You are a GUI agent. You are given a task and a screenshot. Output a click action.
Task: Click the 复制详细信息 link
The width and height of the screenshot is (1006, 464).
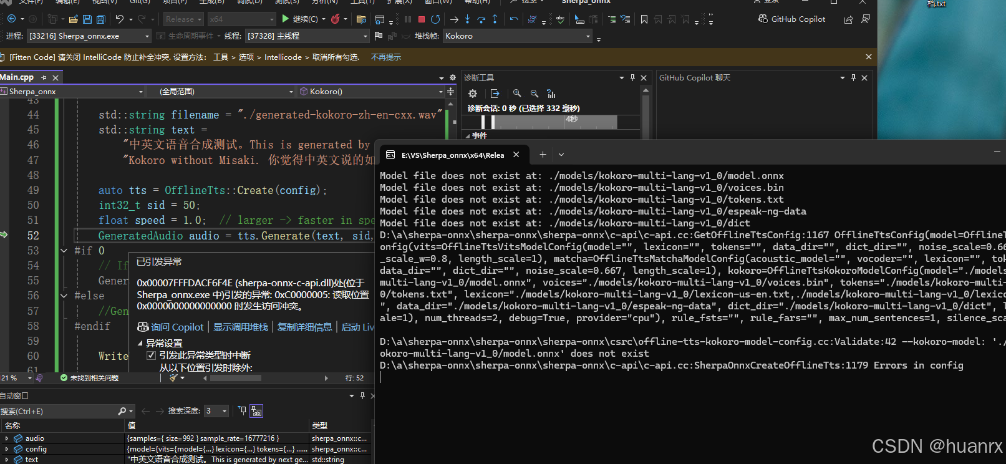[305, 327]
